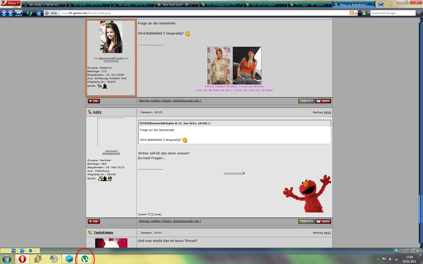Click the post icon beside 'Gestern, 18:35'
Screen dimensions: 423x264
click(x=139, y=112)
